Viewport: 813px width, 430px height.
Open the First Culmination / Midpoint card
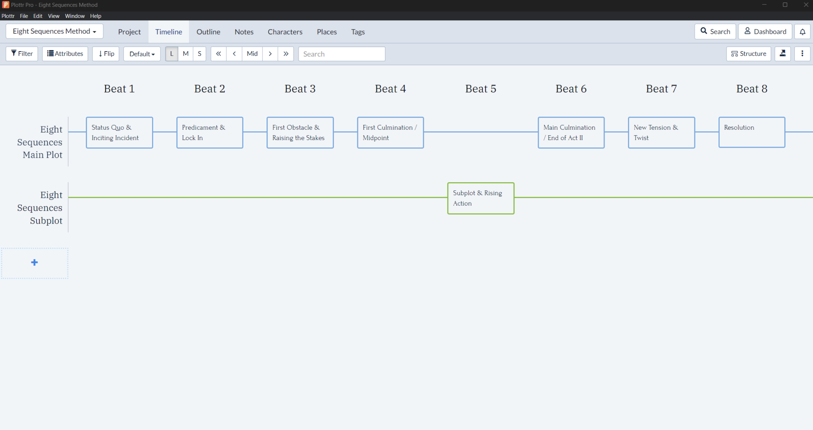391,133
